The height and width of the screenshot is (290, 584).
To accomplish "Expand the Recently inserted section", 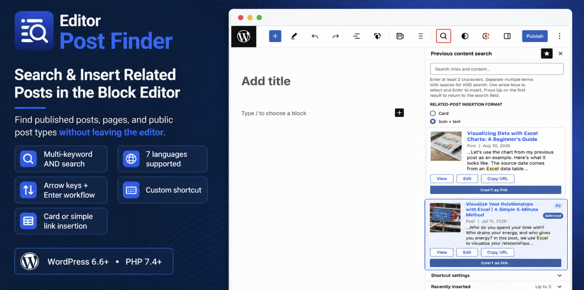I will 496,286.
